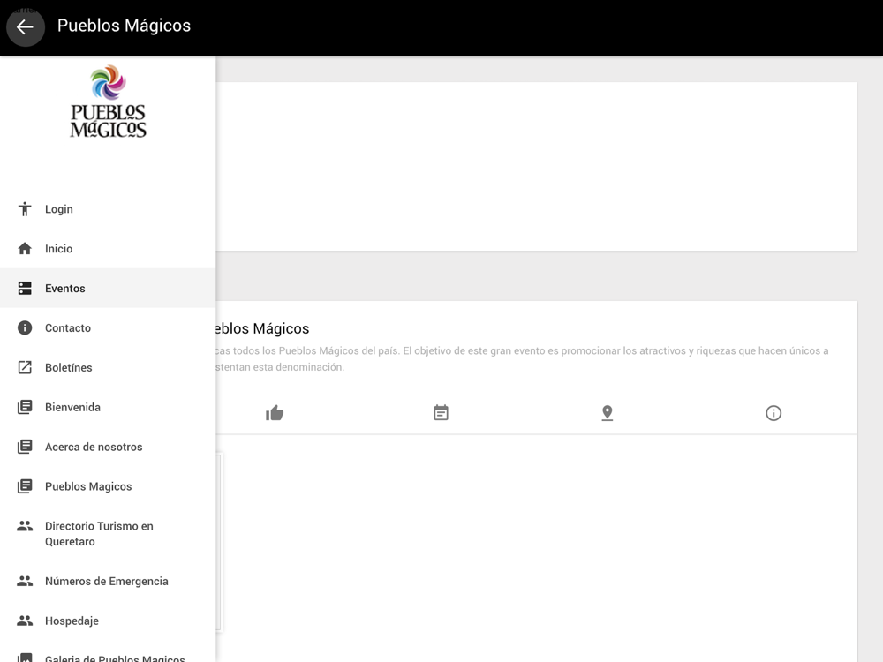The image size is (883, 662).
Task: Open Pueblos Magicos menu entry
Action: (108, 486)
